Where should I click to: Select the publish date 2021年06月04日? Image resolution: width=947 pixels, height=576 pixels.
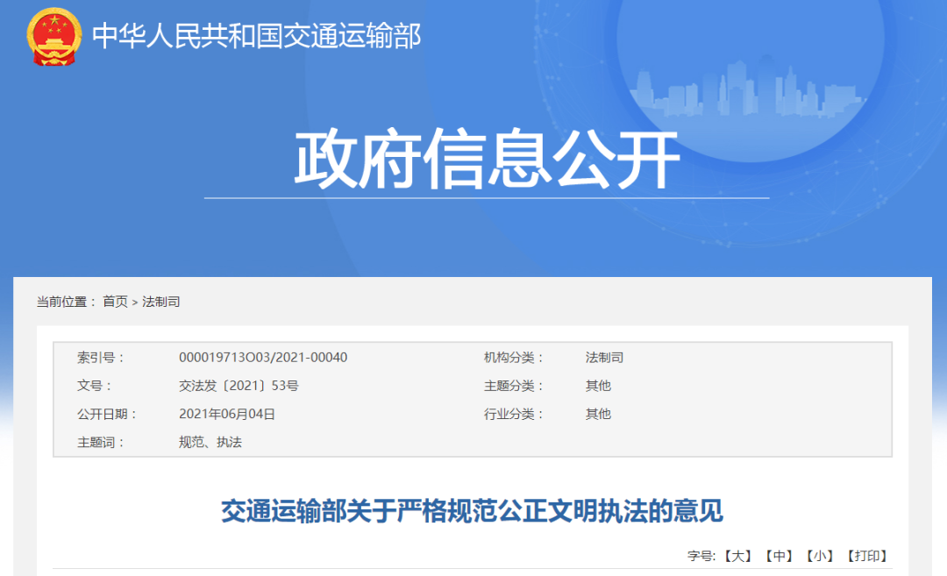(x=227, y=414)
